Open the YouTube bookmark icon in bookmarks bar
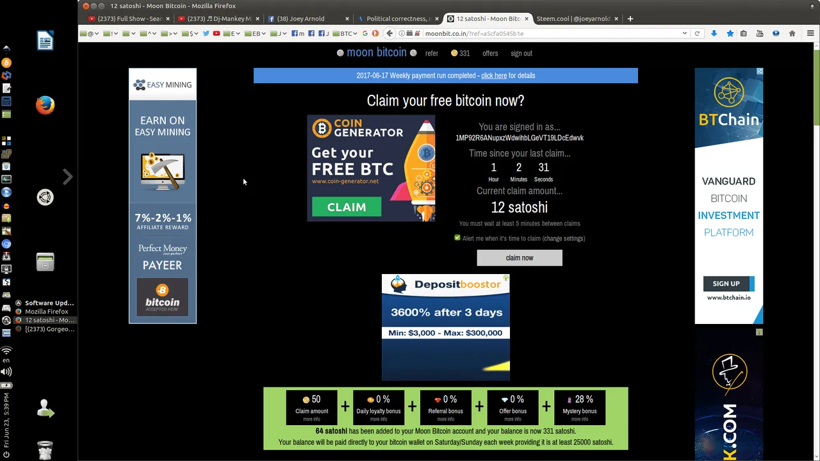The width and height of the screenshot is (820, 461). (217, 33)
